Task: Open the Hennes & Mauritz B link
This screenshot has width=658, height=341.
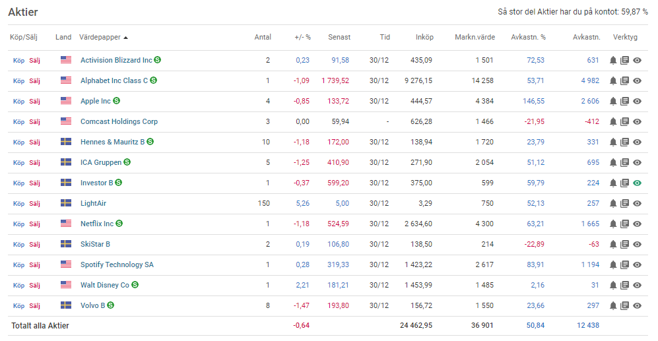Action: (112, 142)
